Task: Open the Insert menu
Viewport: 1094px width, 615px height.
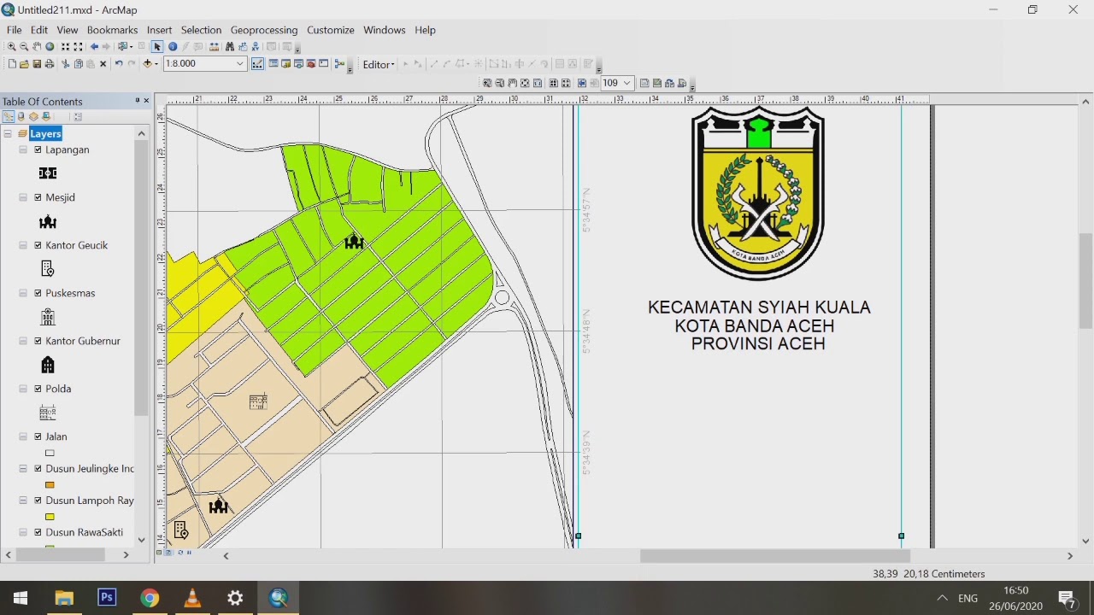Action: coord(159,30)
